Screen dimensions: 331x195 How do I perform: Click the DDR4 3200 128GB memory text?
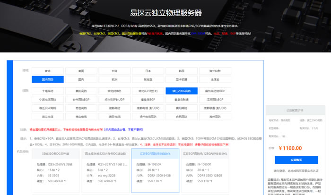[x=209, y=175]
